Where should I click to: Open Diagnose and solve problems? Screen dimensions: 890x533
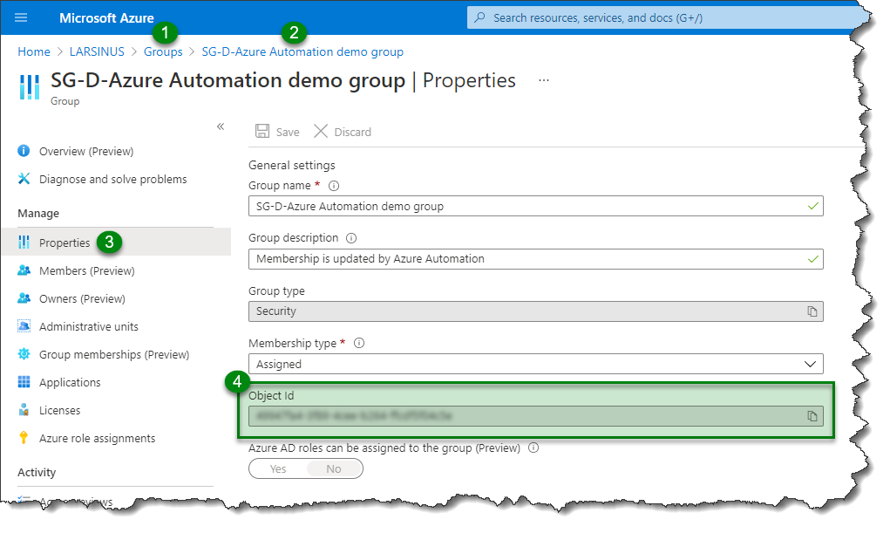point(113,179)
